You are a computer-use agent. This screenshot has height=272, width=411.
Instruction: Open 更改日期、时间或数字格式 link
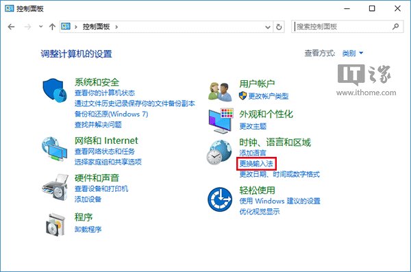[279, 174]
